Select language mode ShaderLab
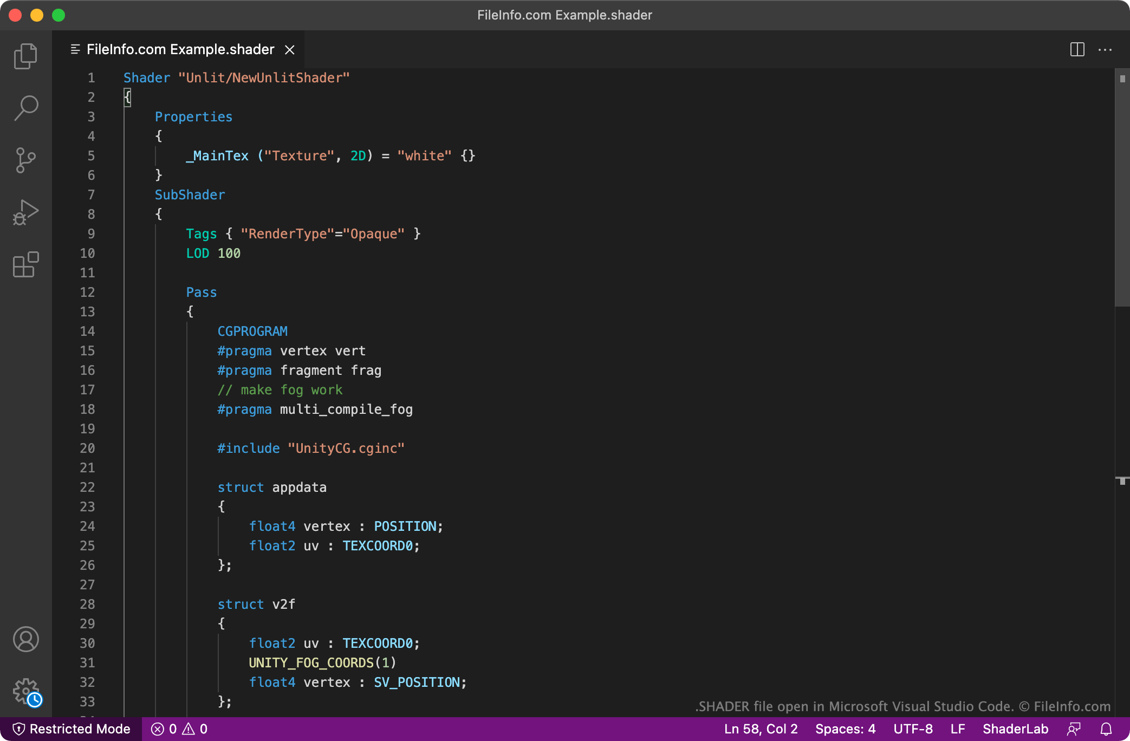The image size is (1130, 741). pos(1015,729)
